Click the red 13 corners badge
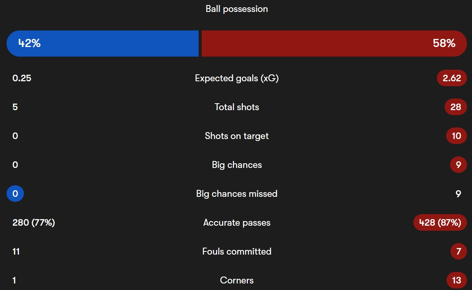Viewport: 472px width, 290px height. click(x=457, y=280)
